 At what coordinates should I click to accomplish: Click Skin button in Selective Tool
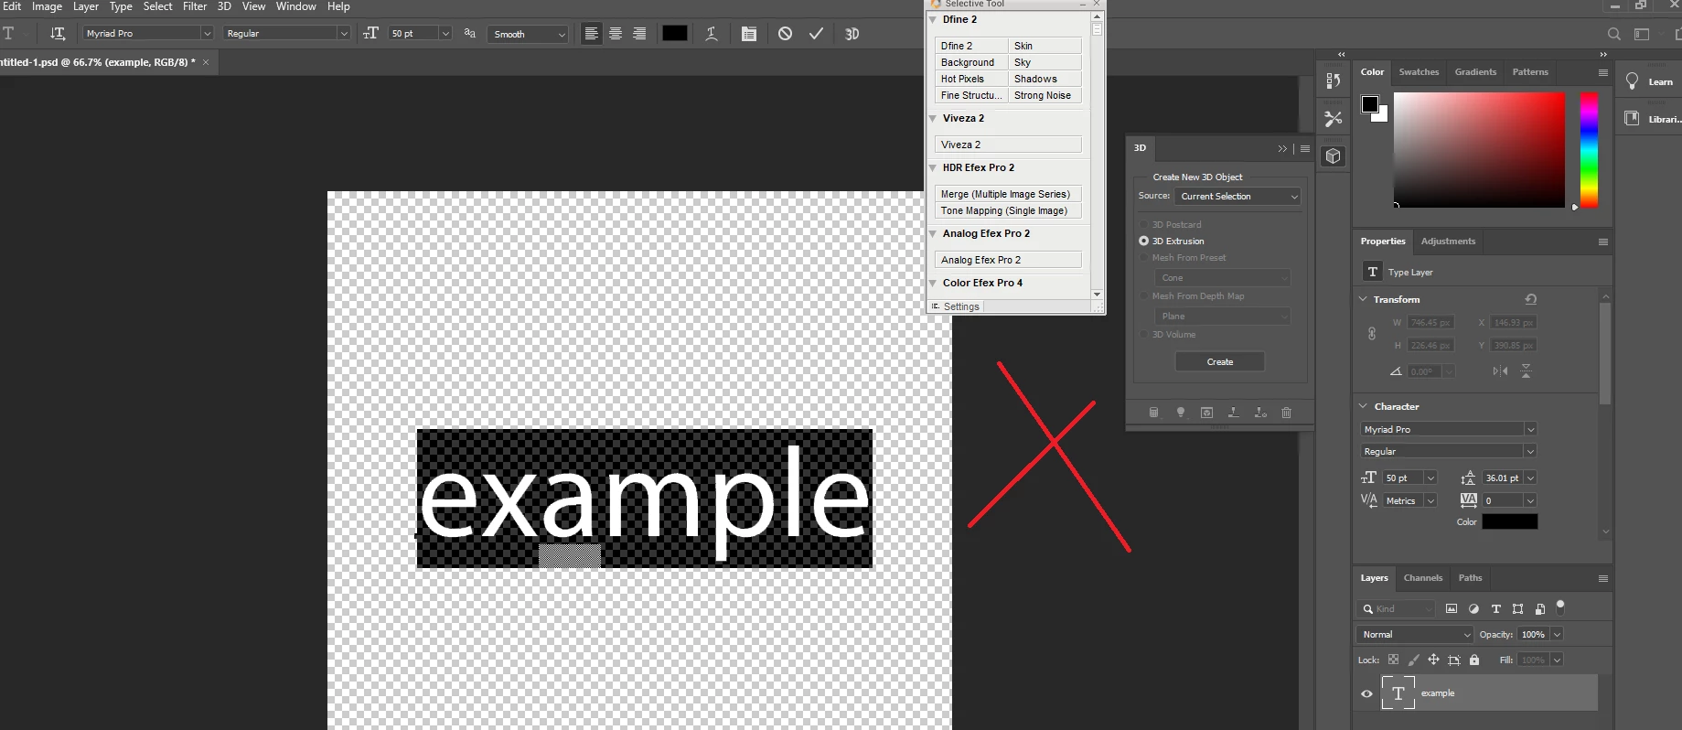coord(1045,46)
